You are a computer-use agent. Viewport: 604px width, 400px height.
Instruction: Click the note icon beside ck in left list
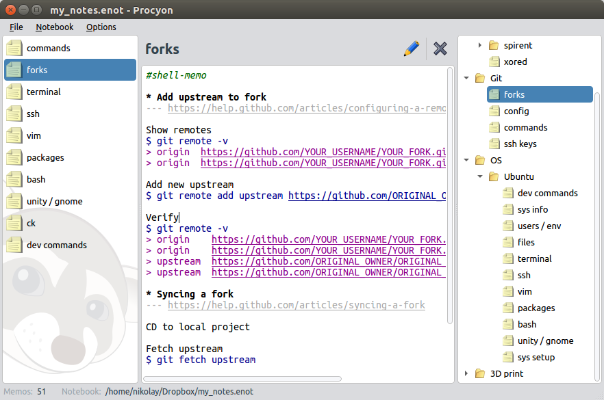pyautogui.click(x=14, y=223)
